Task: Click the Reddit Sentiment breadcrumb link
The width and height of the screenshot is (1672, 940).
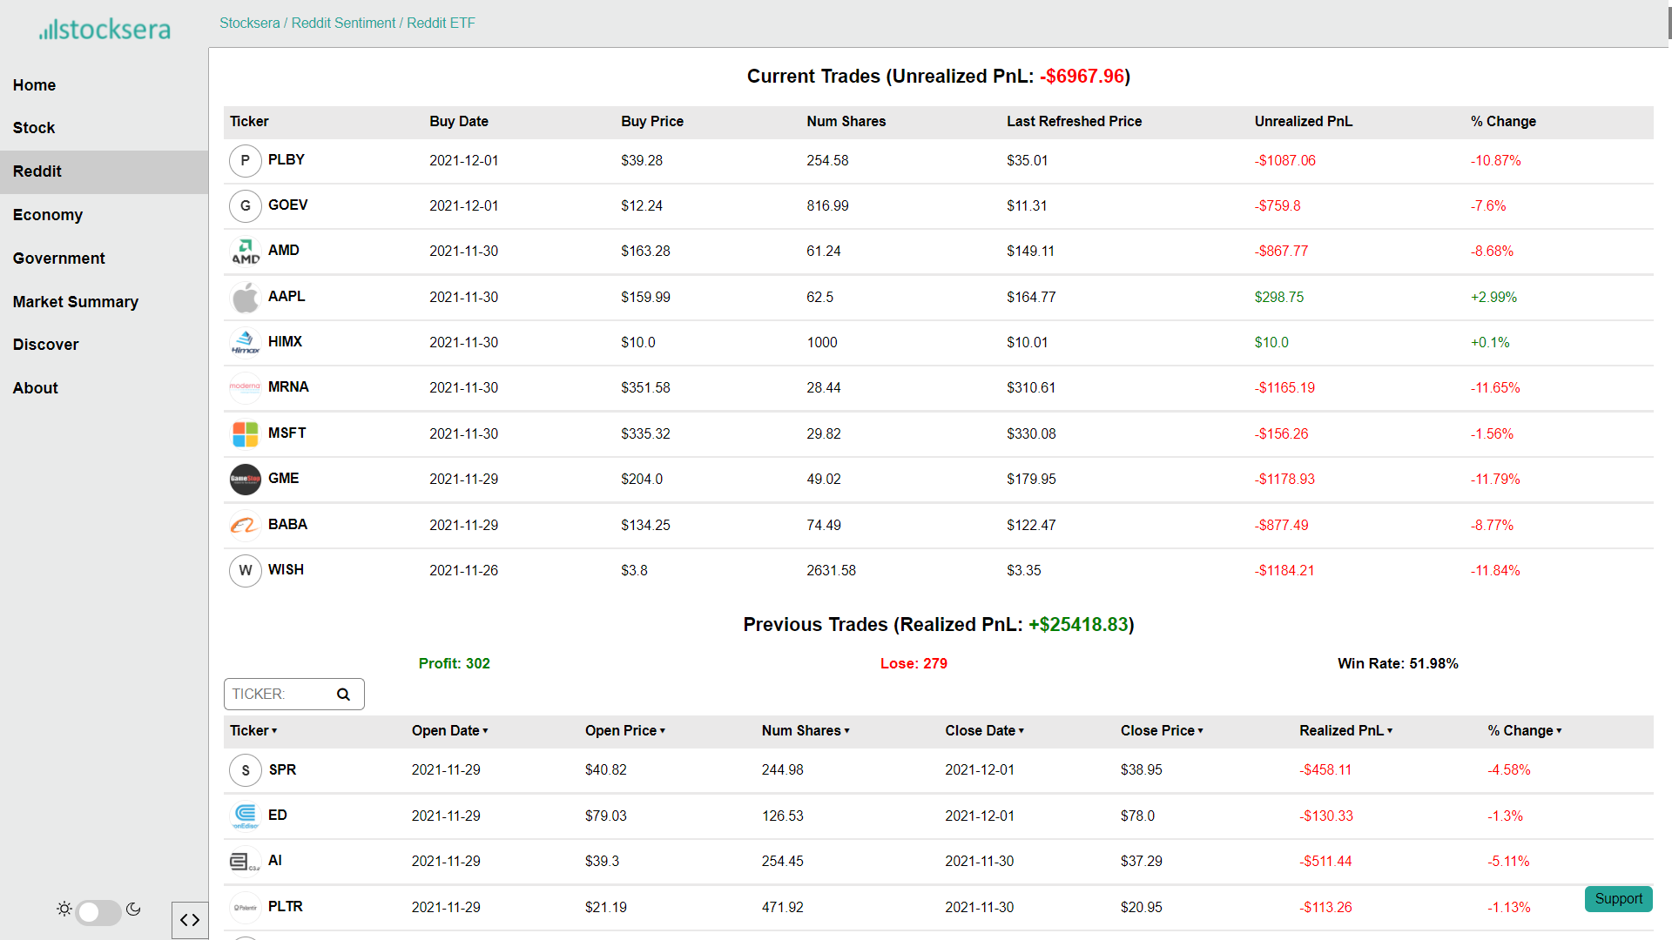Action: click(x=343, y=23)
